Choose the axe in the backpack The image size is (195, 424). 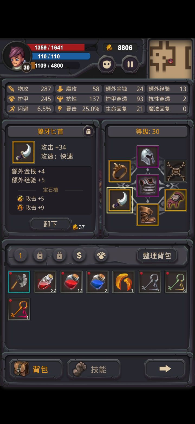tap(19, 282)
